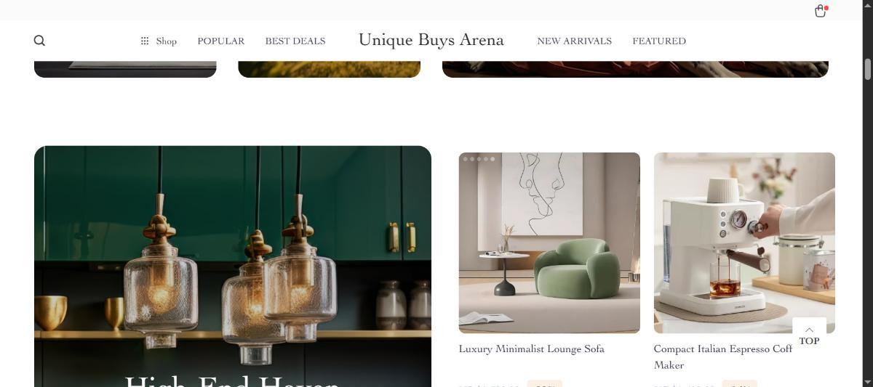This screenshot has width=873, height=387.
Task: Open Luxury Minimalist Lounge Sofa link
Action: (531, 349)
